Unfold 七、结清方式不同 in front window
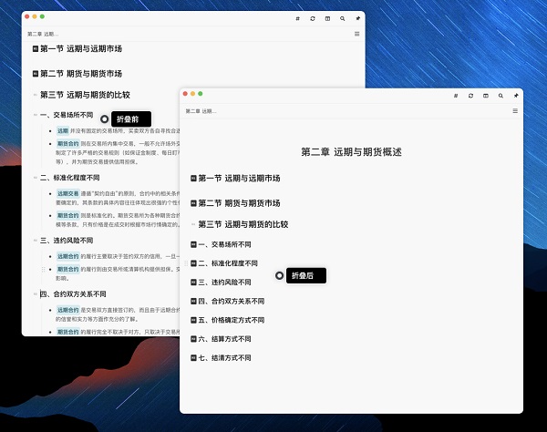This screenshot has width=547, height=432. click(x=193, y=358)
